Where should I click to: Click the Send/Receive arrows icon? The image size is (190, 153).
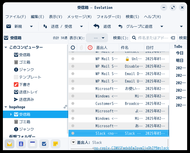45,26
